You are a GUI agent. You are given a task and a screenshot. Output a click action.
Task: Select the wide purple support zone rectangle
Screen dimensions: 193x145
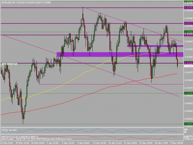point(120,54)
